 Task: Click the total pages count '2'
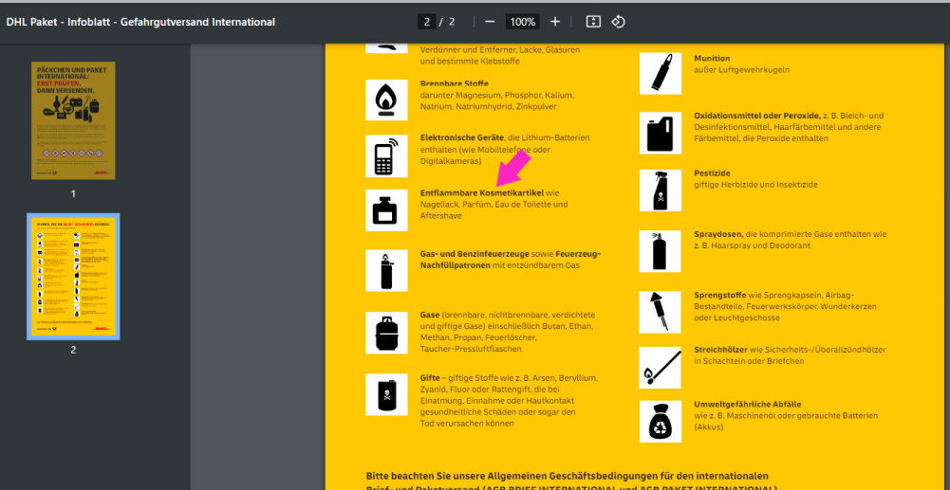point(452,22)
